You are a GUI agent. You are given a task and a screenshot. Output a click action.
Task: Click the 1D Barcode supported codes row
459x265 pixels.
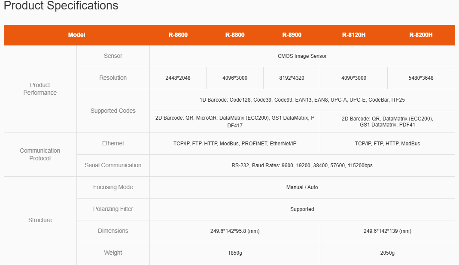click(x=302, y=100)
